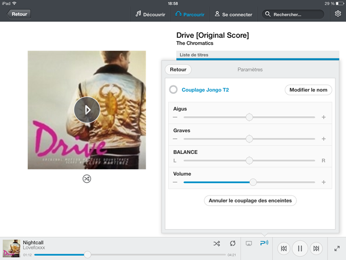Click the Couplage Jongo T2 label
The height and width of the screenshot is (260, 346).
[205, 90]
